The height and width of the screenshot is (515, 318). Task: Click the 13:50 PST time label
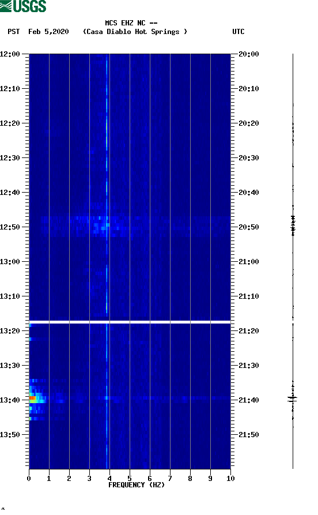coord(10,434)
